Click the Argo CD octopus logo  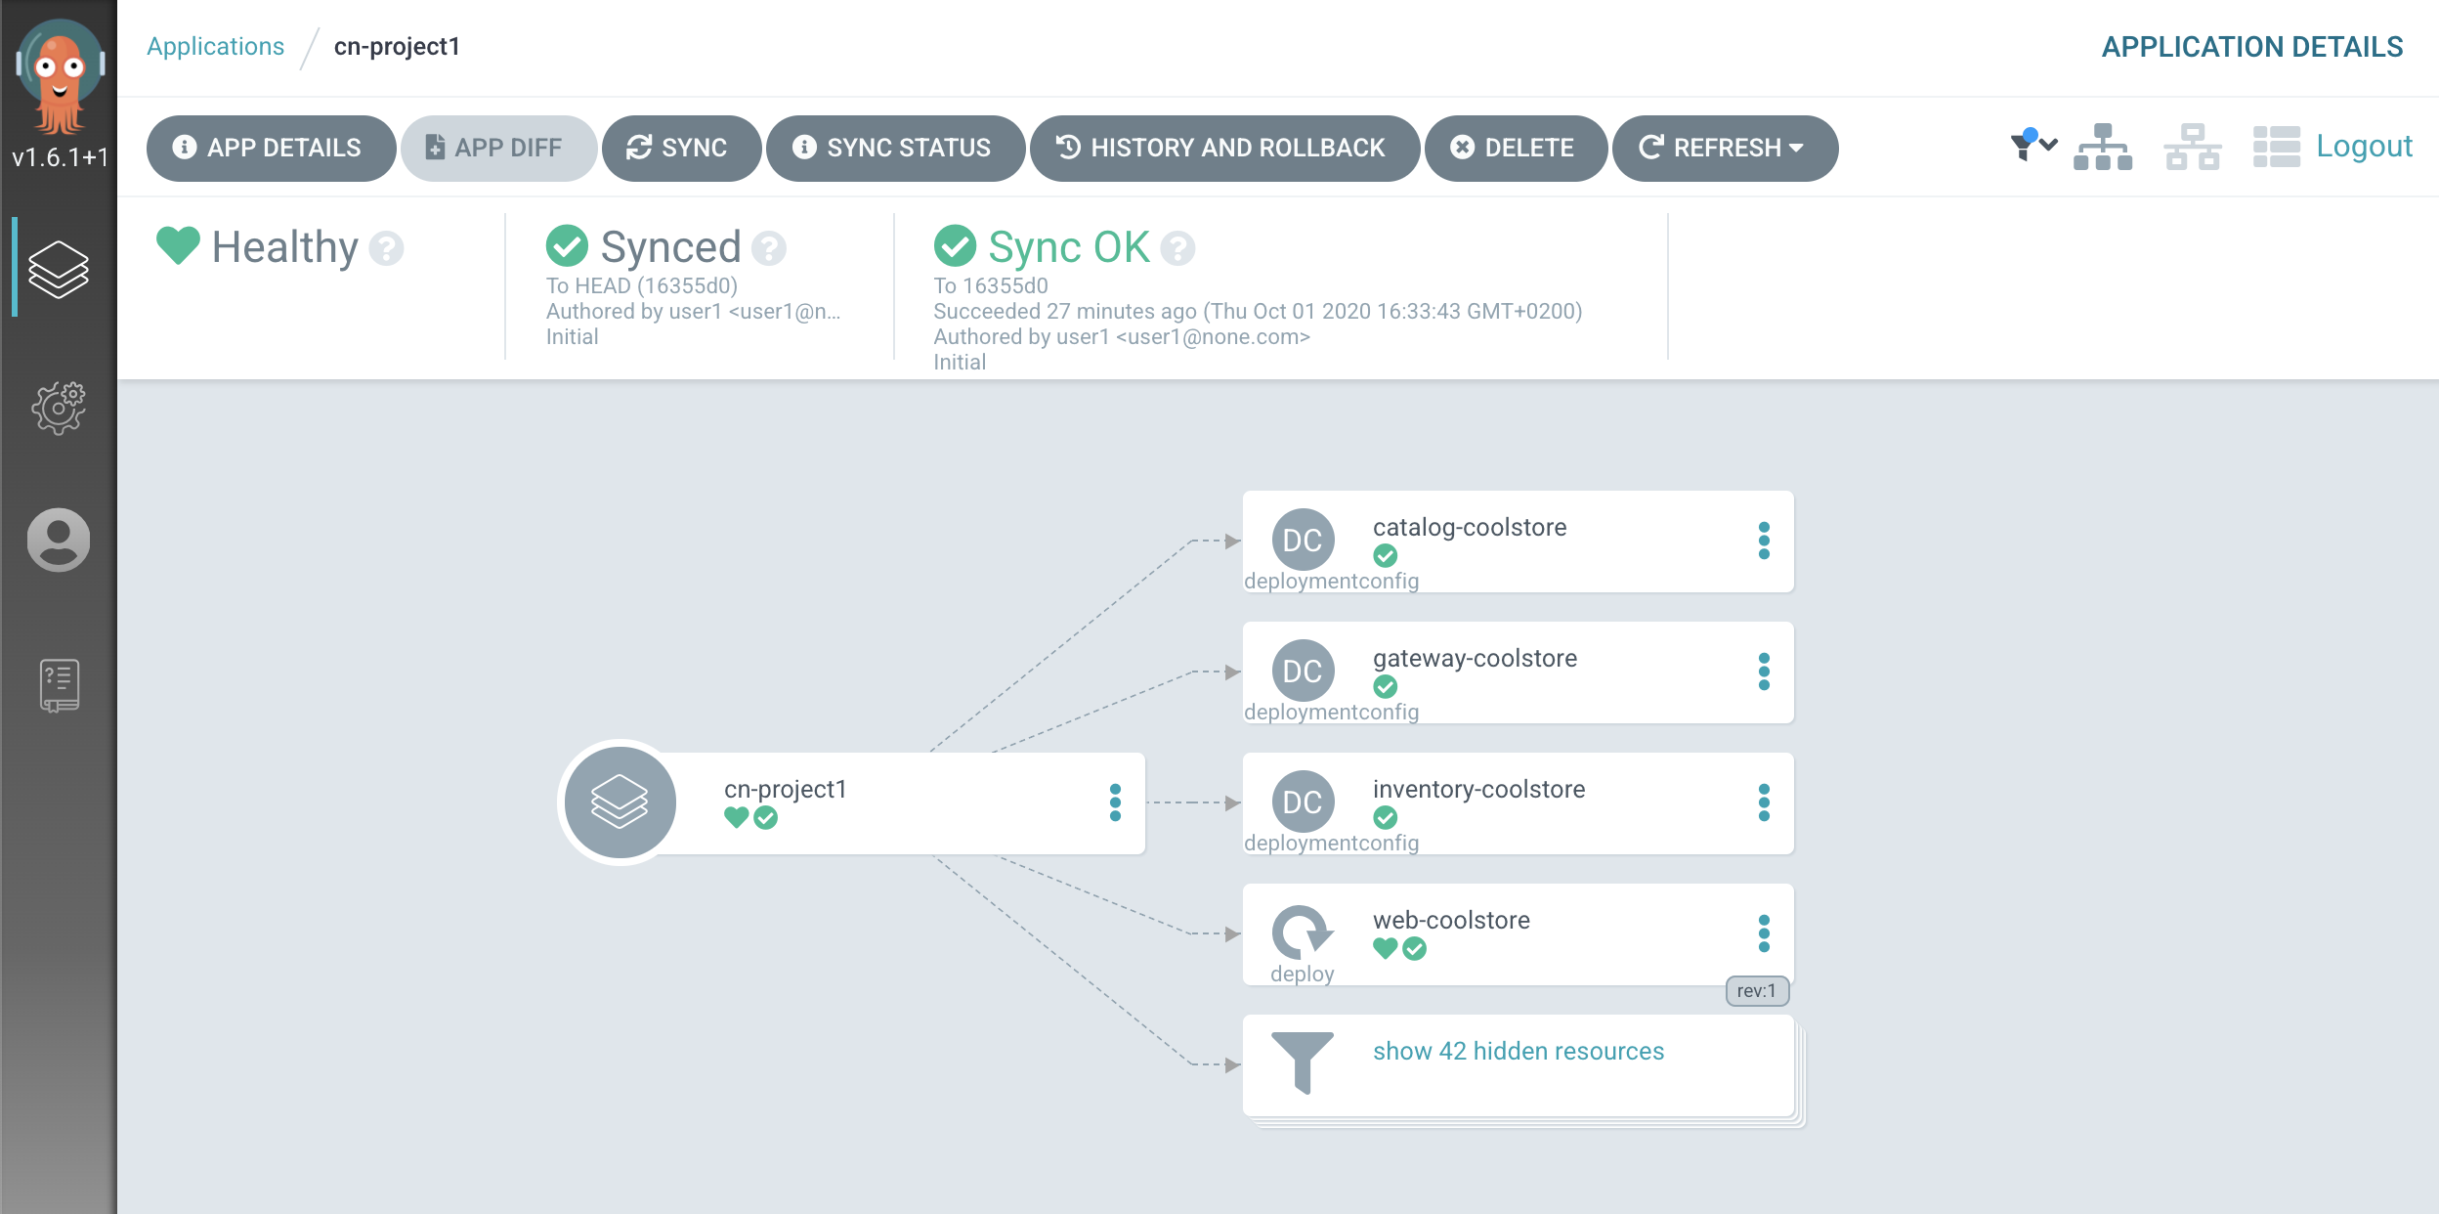[59, 76]
